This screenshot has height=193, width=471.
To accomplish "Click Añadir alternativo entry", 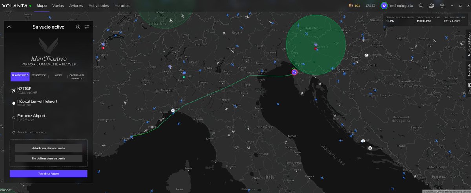I will click(x=31, y=132).
